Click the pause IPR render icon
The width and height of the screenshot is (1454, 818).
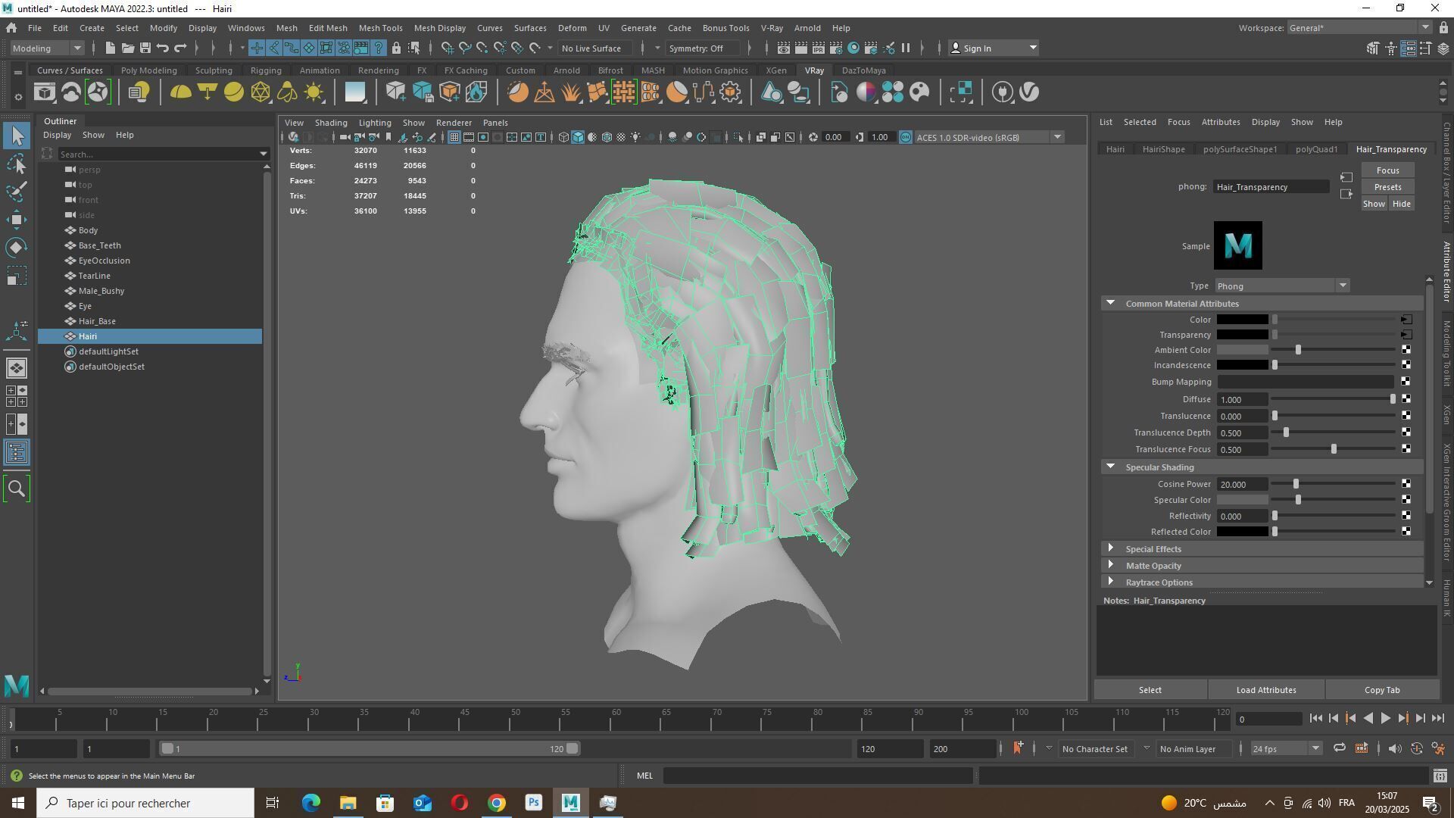point(906,48)
